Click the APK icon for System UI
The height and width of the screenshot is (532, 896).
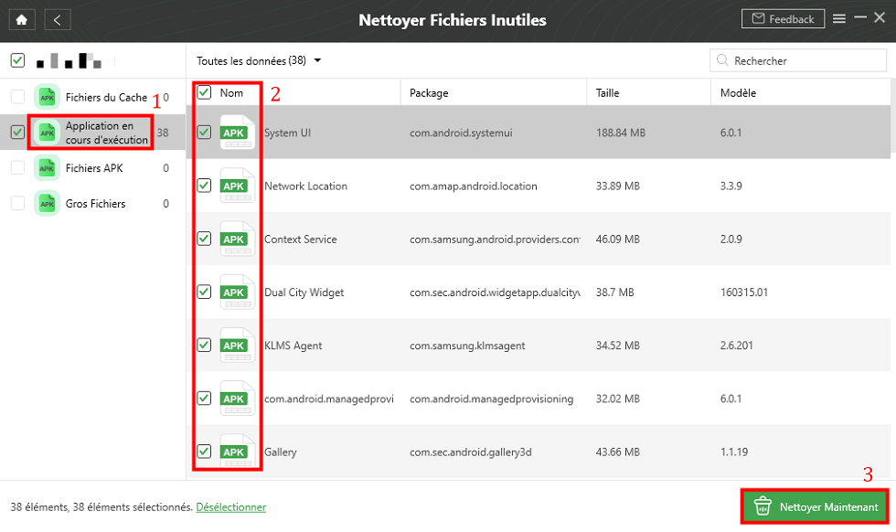[x=237, y=133]
